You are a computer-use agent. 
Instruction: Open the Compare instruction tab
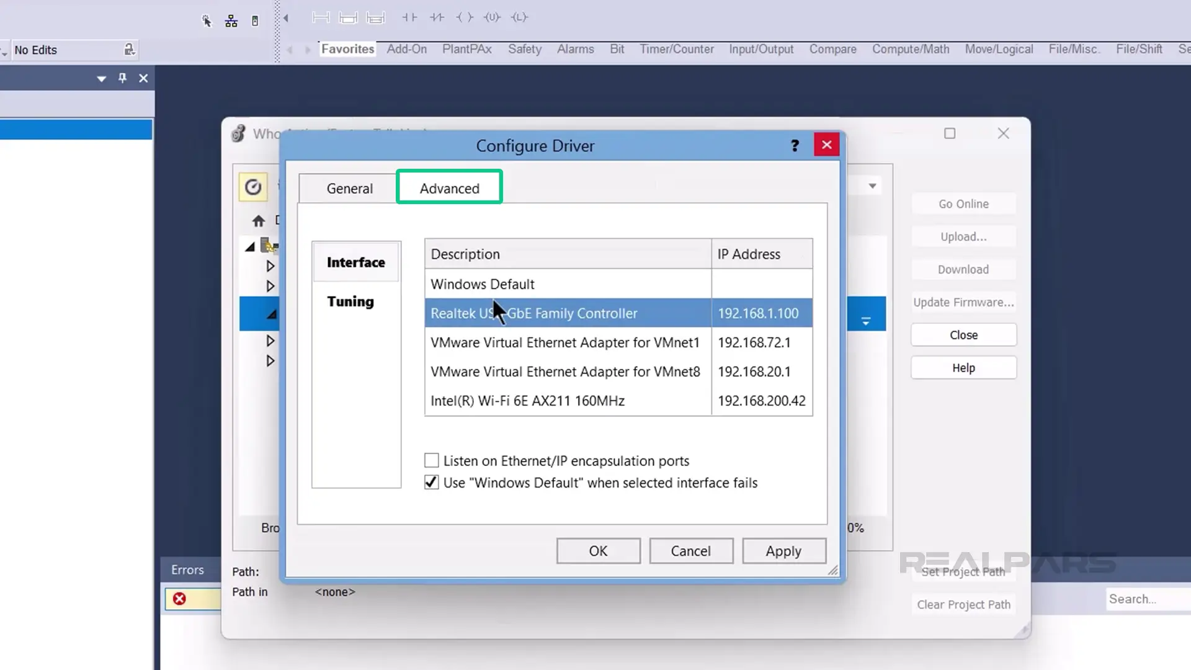tap(832, 49)
